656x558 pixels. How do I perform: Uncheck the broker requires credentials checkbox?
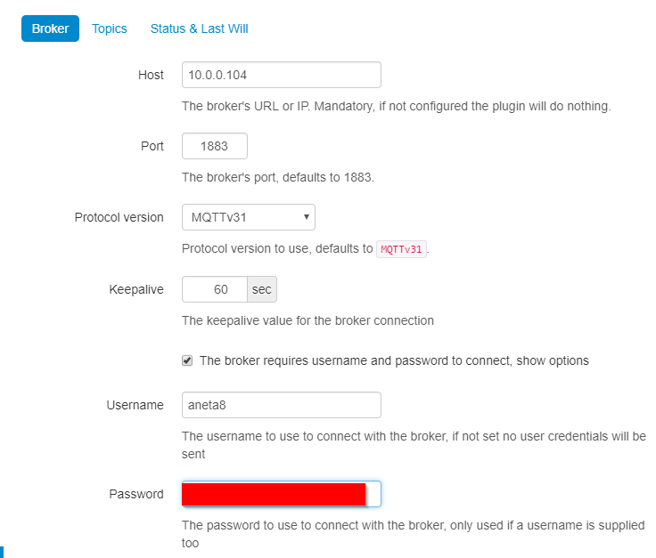pos(187,360)
